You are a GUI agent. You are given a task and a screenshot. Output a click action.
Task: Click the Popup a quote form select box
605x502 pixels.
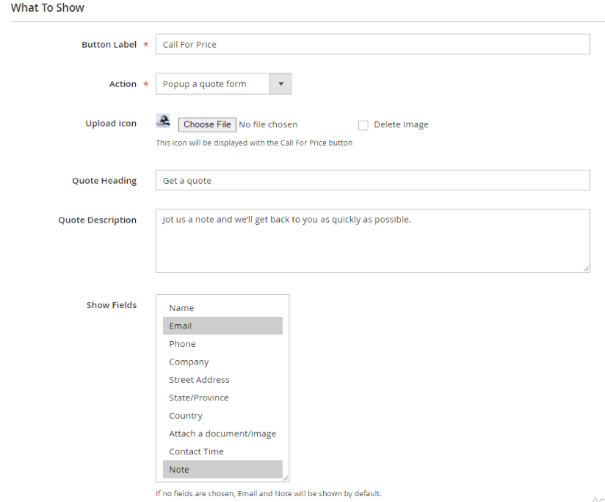[213, 84]
